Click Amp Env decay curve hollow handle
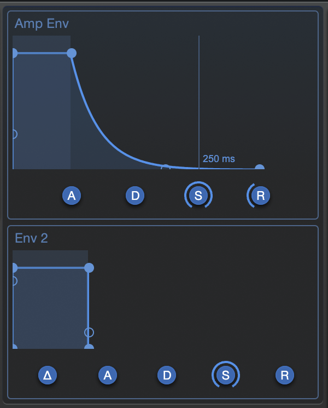The image size is (328, 408). pos(166,167)
